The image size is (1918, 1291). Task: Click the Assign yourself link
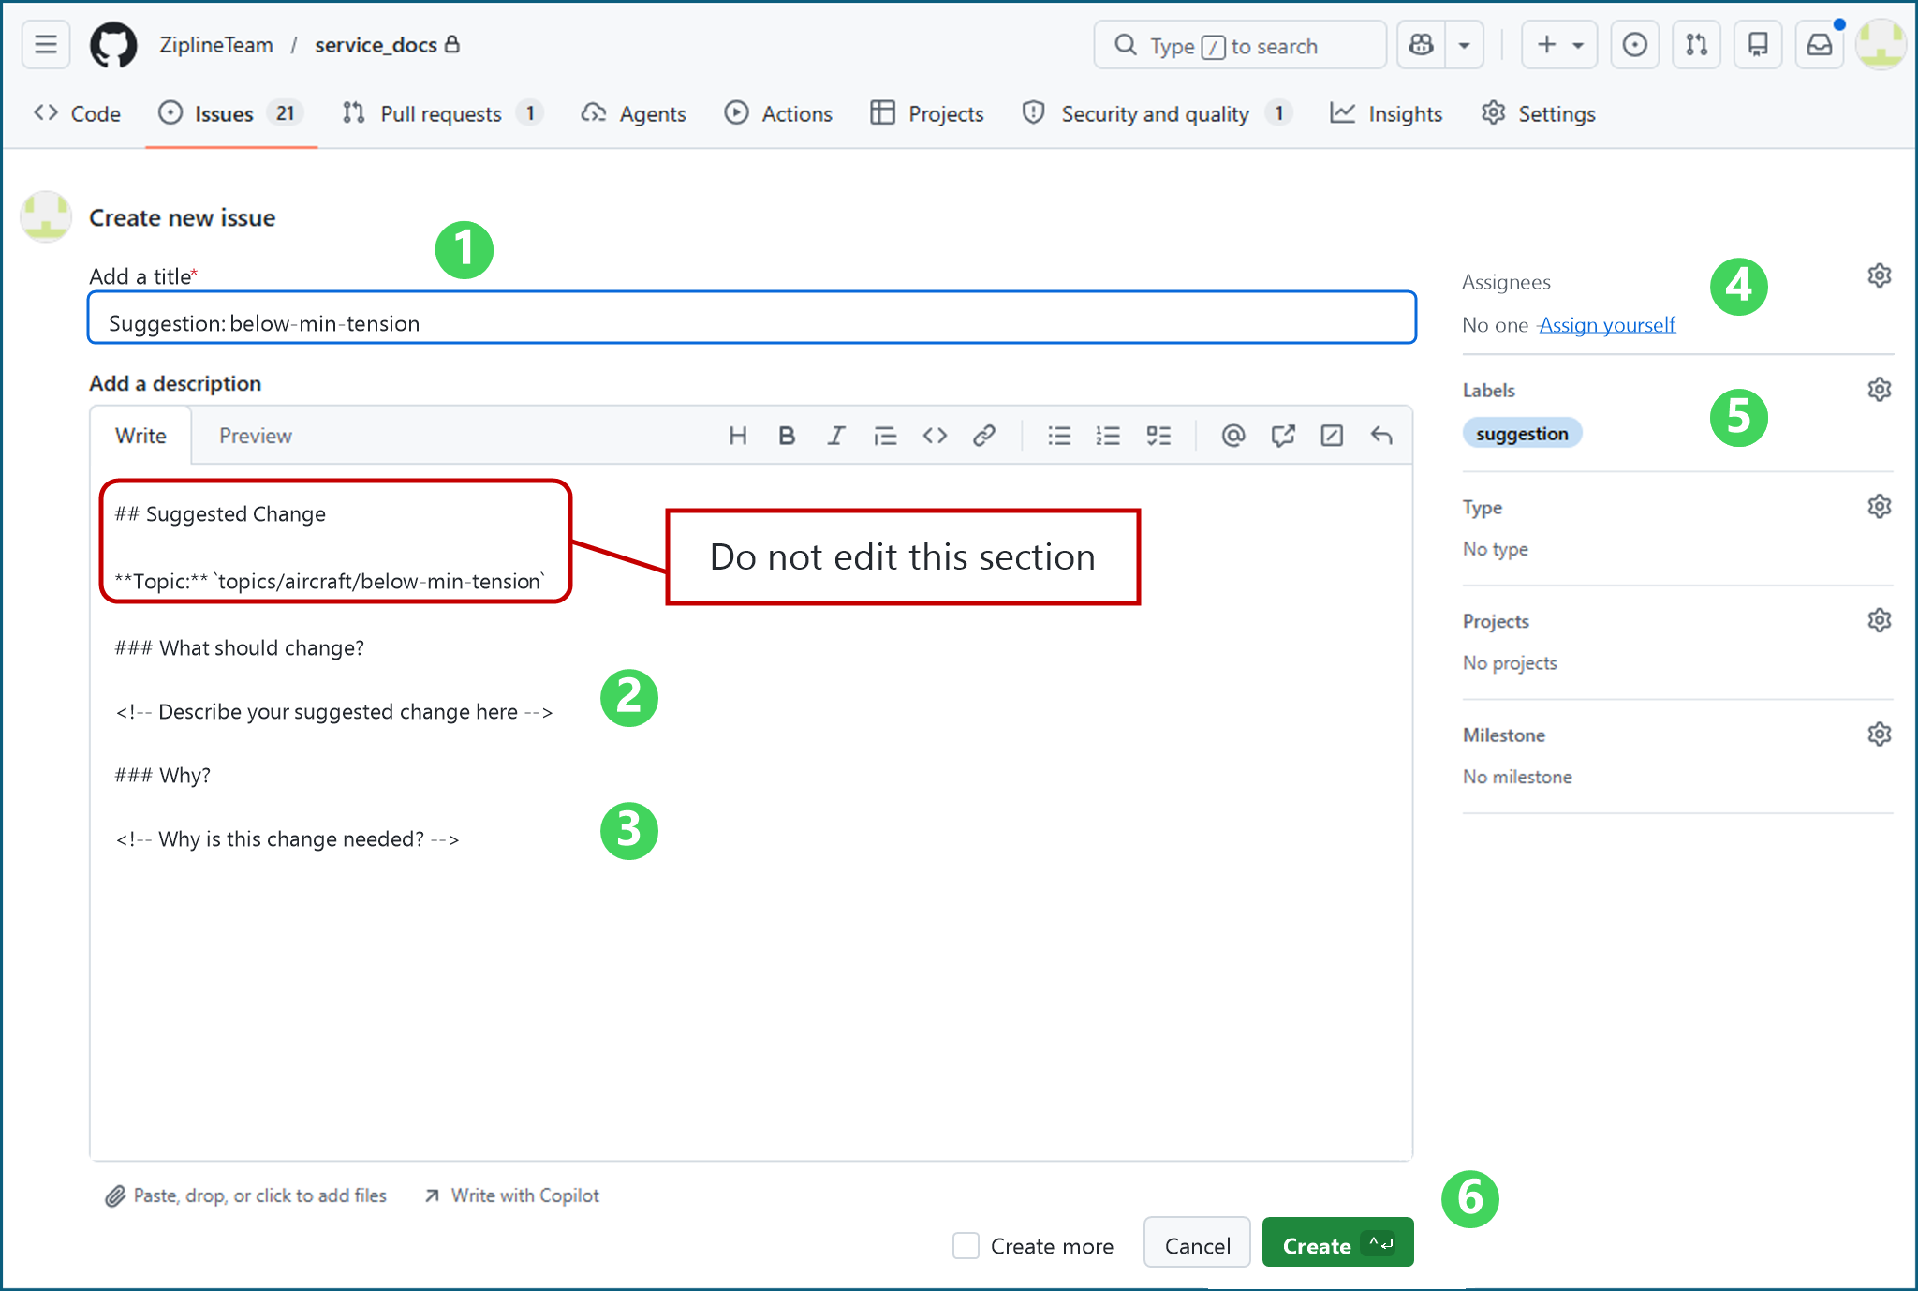(1607, 325)
